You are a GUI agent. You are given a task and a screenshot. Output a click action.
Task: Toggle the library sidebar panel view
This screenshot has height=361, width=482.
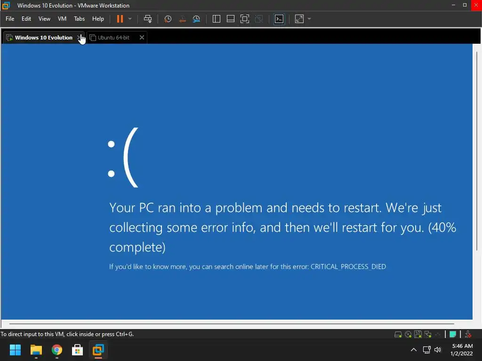tap(217, 19)
